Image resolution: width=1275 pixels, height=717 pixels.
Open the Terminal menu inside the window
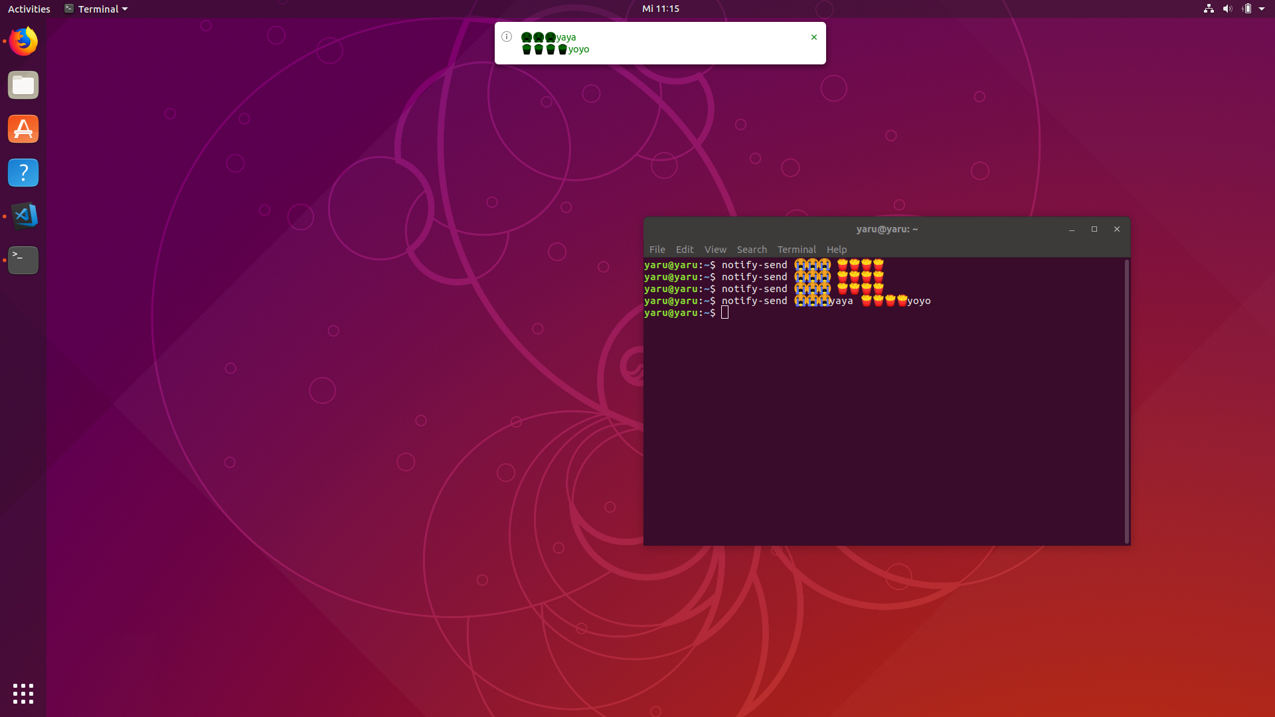[796, 249]
